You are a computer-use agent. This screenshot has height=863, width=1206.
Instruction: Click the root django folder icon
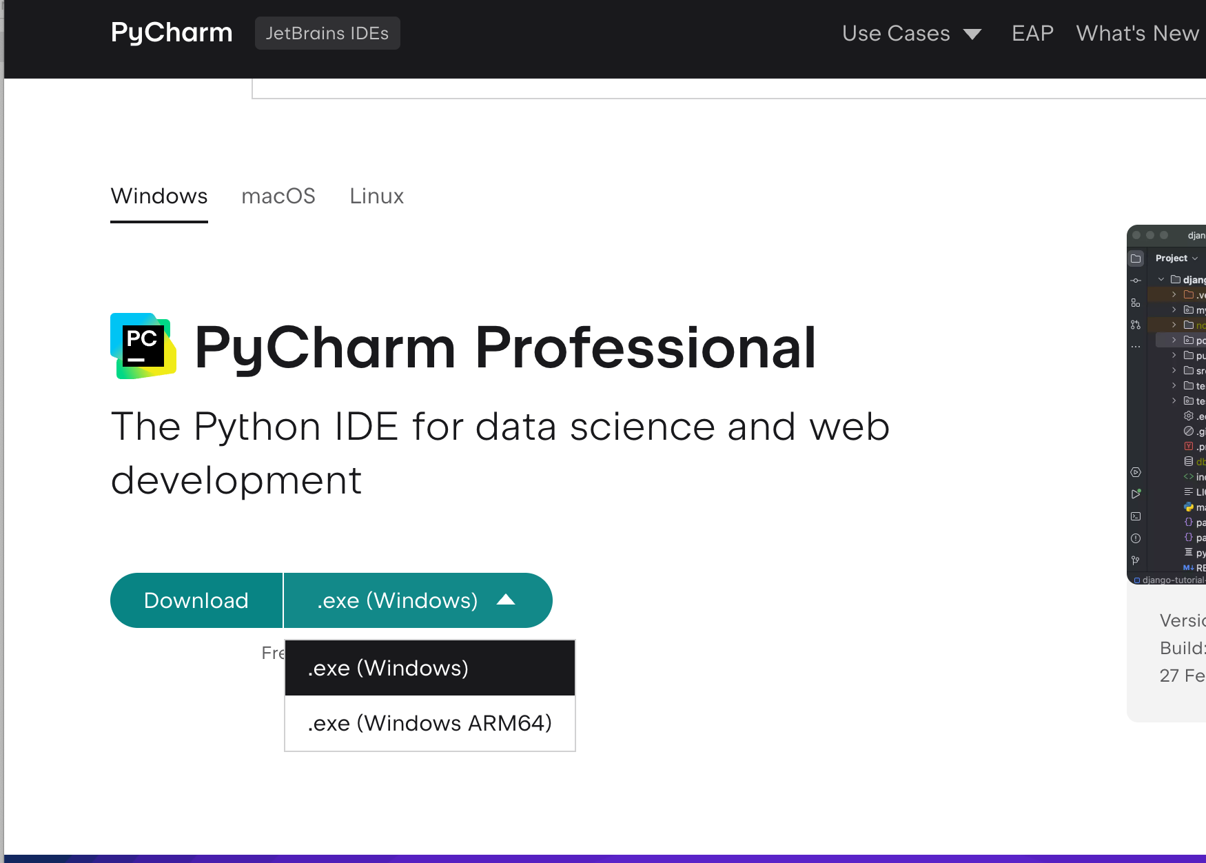(x=1176, y=279)
